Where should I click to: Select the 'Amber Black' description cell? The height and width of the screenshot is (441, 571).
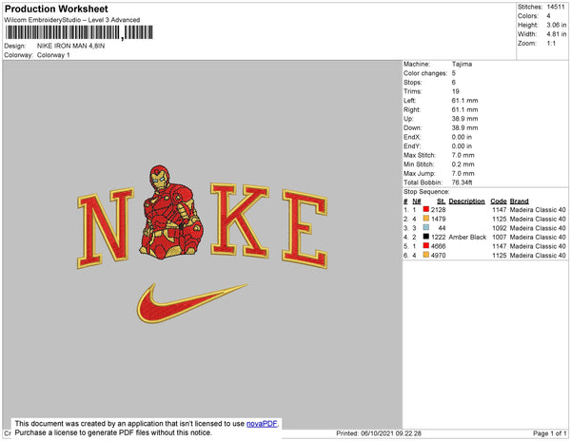pos(467,237)
